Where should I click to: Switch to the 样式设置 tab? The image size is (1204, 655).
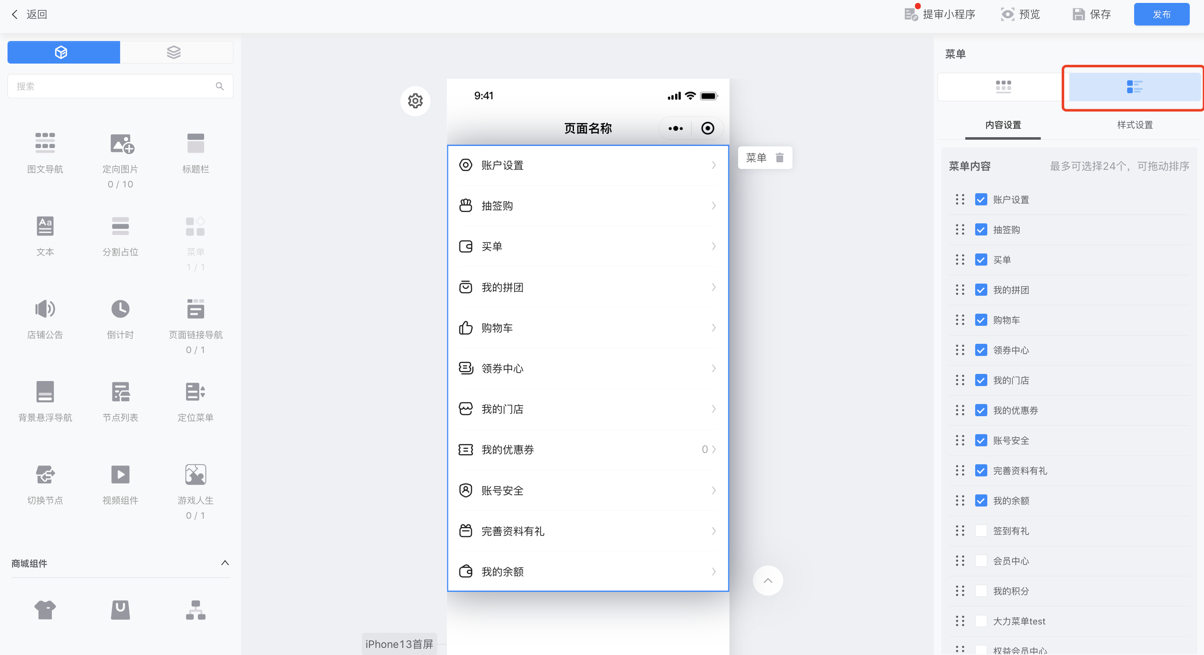coord(1135,125)
